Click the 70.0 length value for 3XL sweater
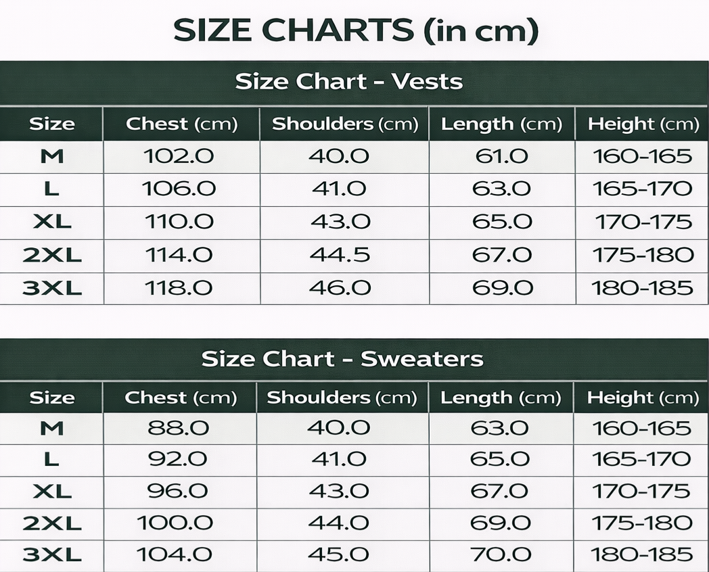This screenshot has width=709, height=572. 501,555
